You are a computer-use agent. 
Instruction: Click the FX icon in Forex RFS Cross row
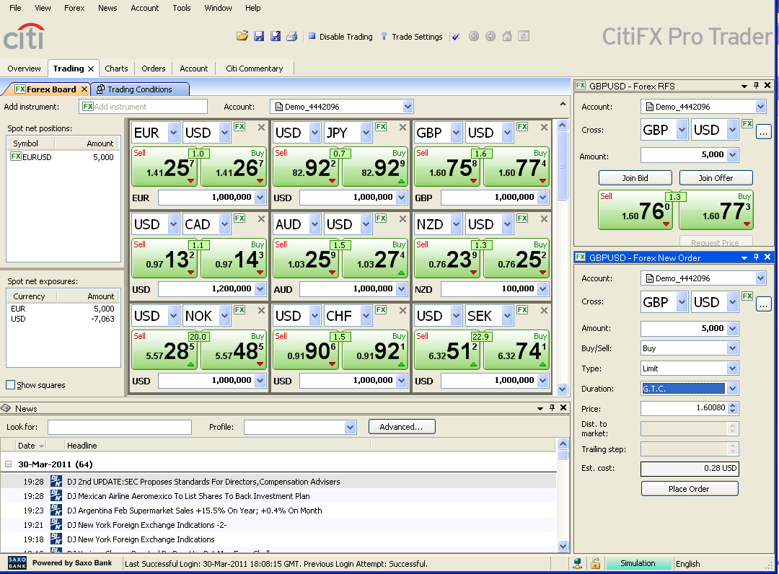(747, 123)
